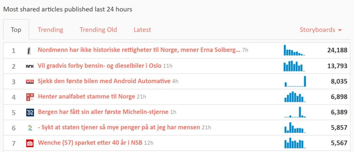This screenshot has height=152, width=354.
Task: Click the NRK logo icon in row 2
Action: [30, 66]
